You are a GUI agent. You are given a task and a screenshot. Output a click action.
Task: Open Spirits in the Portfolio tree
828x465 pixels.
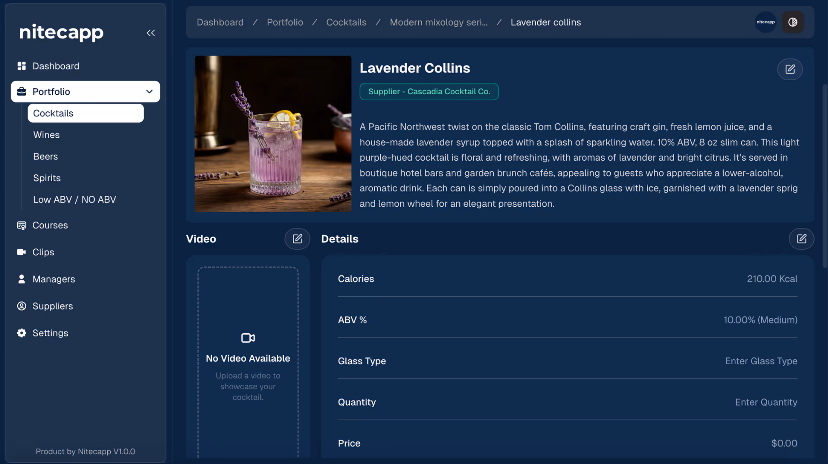[x=47, y=178]
